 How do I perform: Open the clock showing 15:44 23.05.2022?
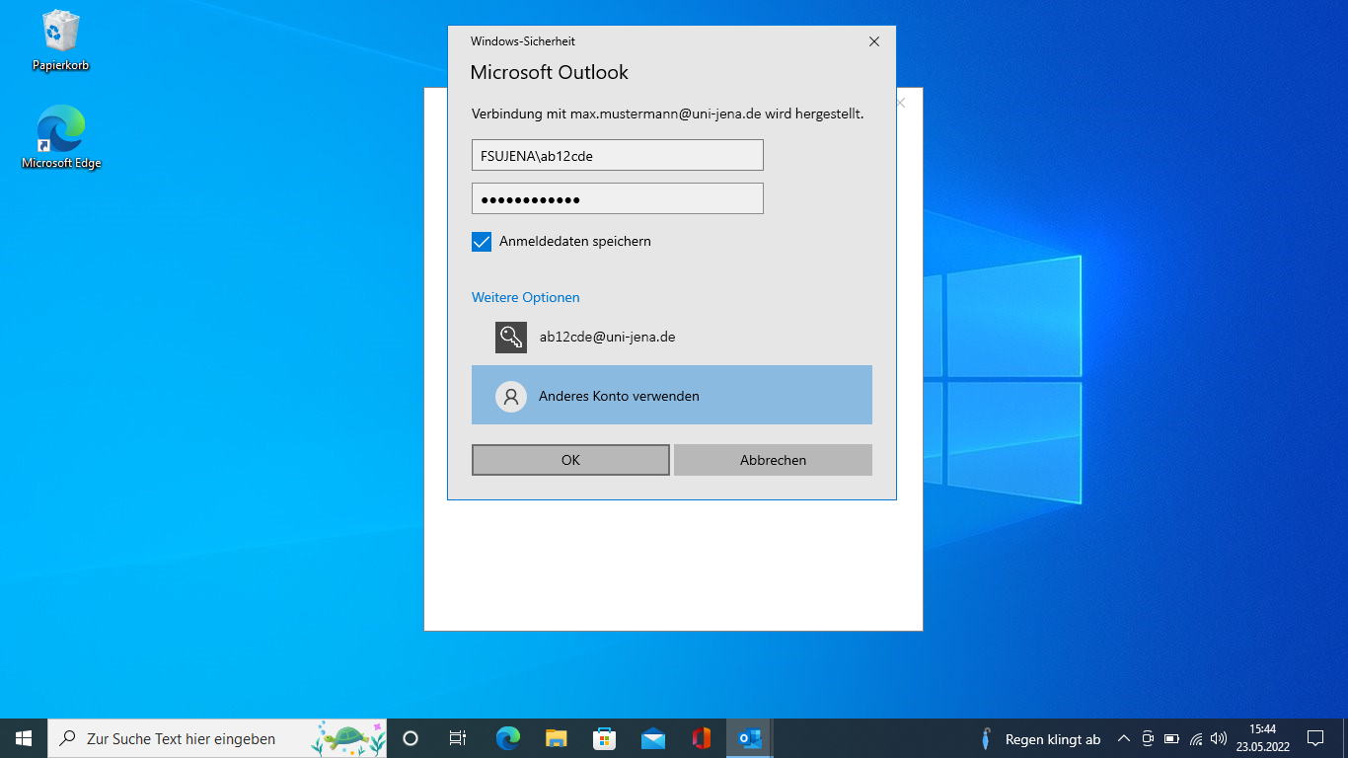(x=1262, y=738)
